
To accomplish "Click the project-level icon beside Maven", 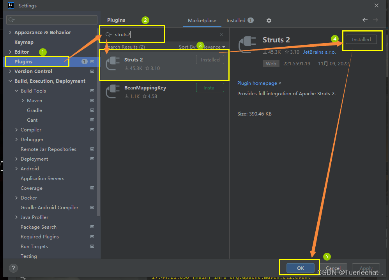I will coord(92,100).
